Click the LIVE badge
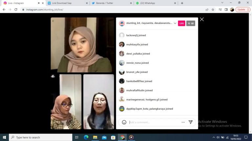 click(x=181, y=24)
